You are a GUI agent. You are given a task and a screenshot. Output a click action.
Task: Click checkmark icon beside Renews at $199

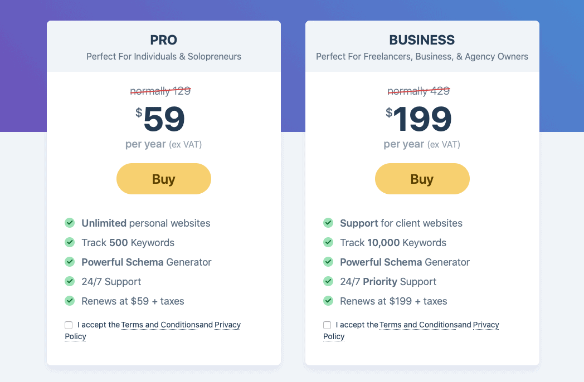[x=328, y=301]
